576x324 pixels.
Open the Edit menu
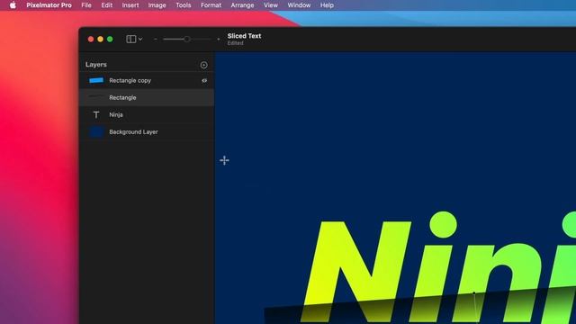coord(107,5)
